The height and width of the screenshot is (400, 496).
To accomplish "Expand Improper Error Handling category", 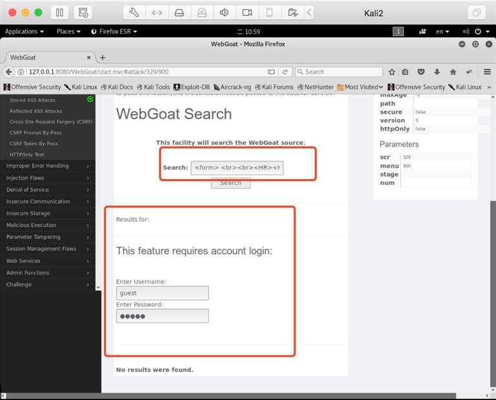I will coord(47,166).
